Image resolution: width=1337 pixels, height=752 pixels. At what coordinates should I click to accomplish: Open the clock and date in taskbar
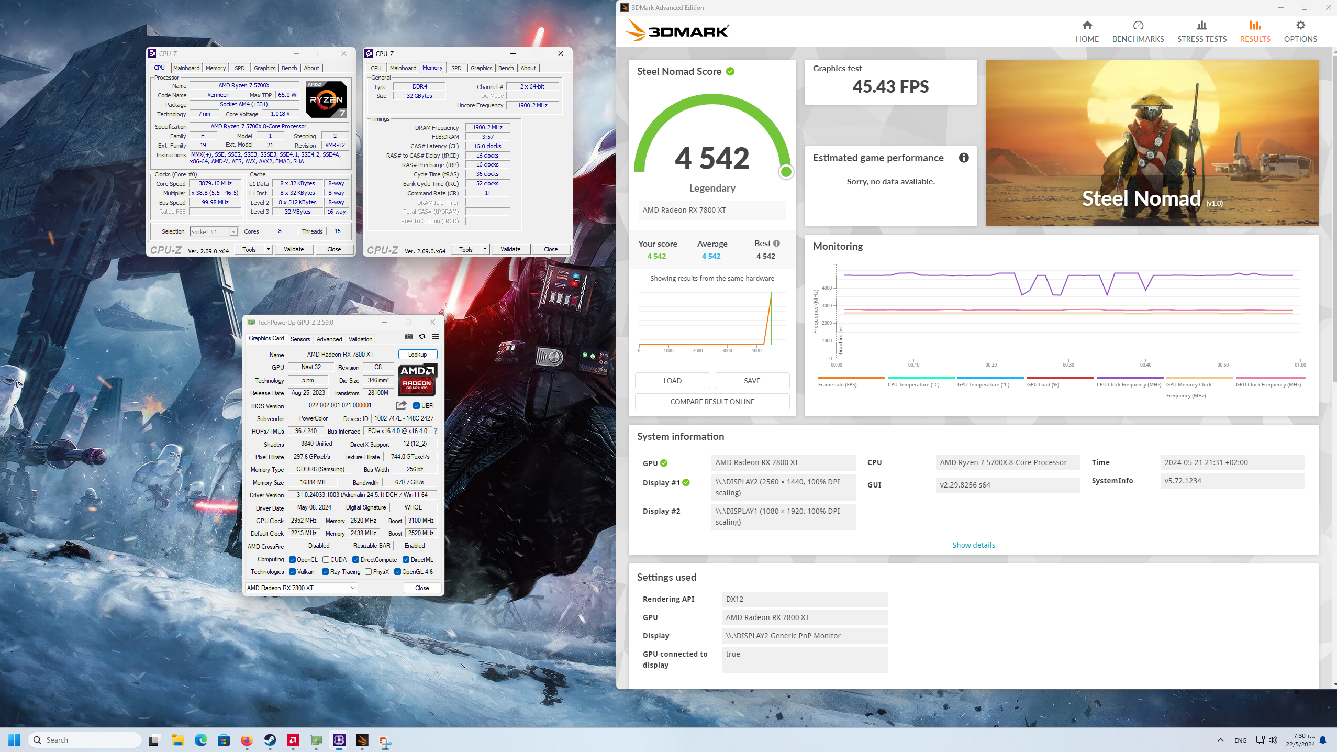(x=1300, y=740)
